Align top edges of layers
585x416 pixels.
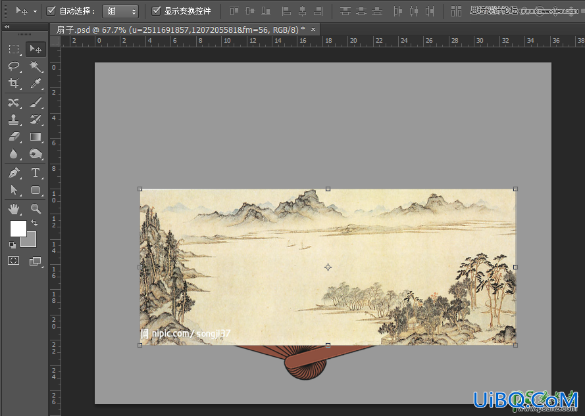pyautogui.click(x=234, y=11)
